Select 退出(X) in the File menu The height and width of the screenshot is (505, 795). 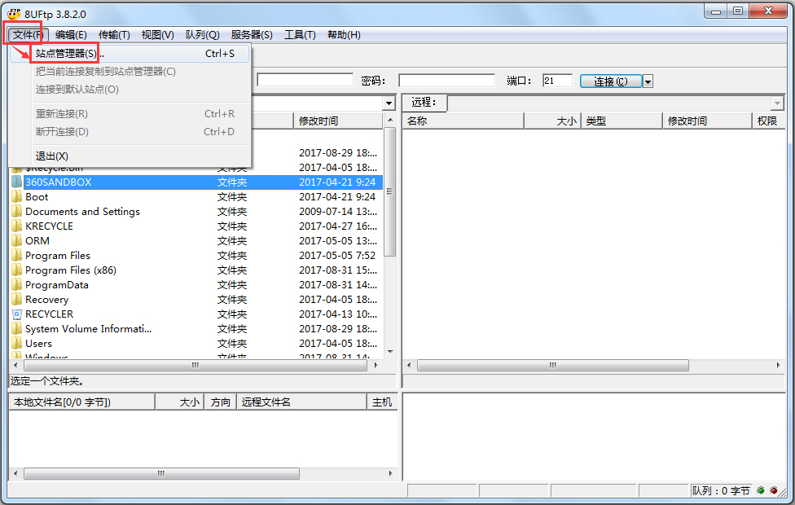pos(52,156)
